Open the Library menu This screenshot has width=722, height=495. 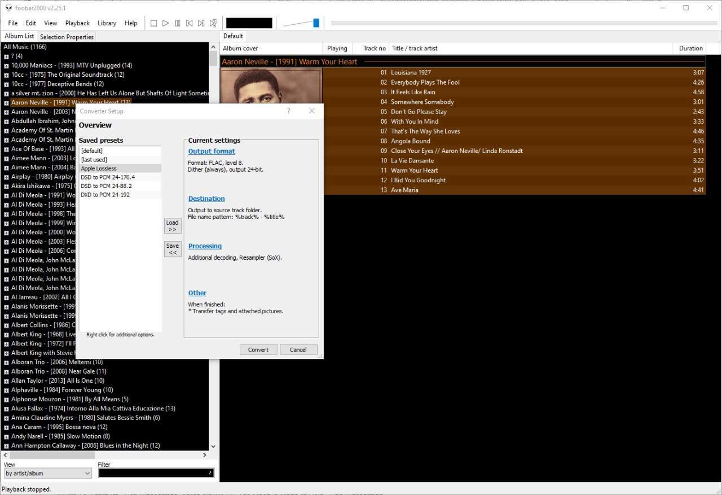point(107,23)
